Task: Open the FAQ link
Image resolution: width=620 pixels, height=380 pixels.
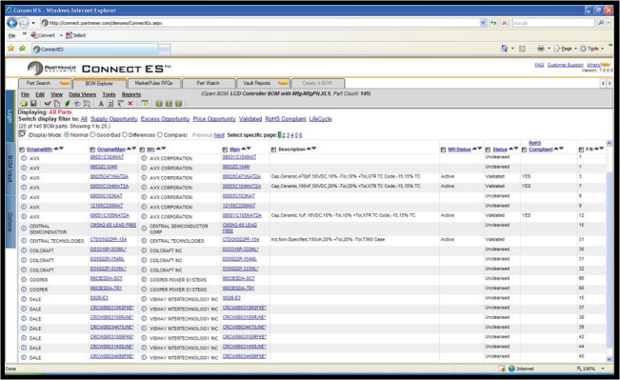Action: [539, 65]
